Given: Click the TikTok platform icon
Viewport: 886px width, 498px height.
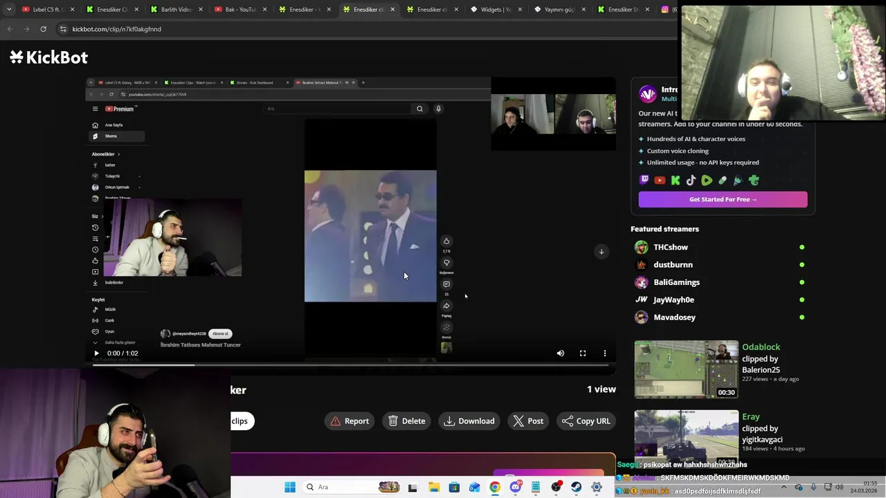Looking at the screenshot, I should (691, 181).
